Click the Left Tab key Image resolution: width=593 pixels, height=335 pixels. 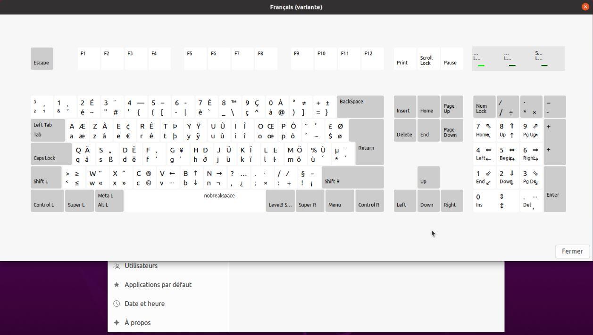48,130
